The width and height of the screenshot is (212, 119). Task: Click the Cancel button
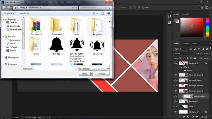click(x=102, y=74)
